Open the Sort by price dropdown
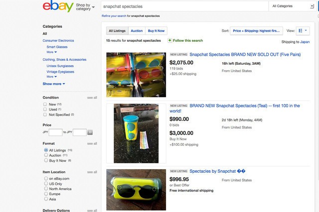319x212 pixels. tap(257, 31)
